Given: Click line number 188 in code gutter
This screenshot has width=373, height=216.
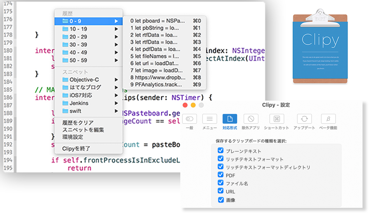Looking at the screenshot, I should (8, 113).
